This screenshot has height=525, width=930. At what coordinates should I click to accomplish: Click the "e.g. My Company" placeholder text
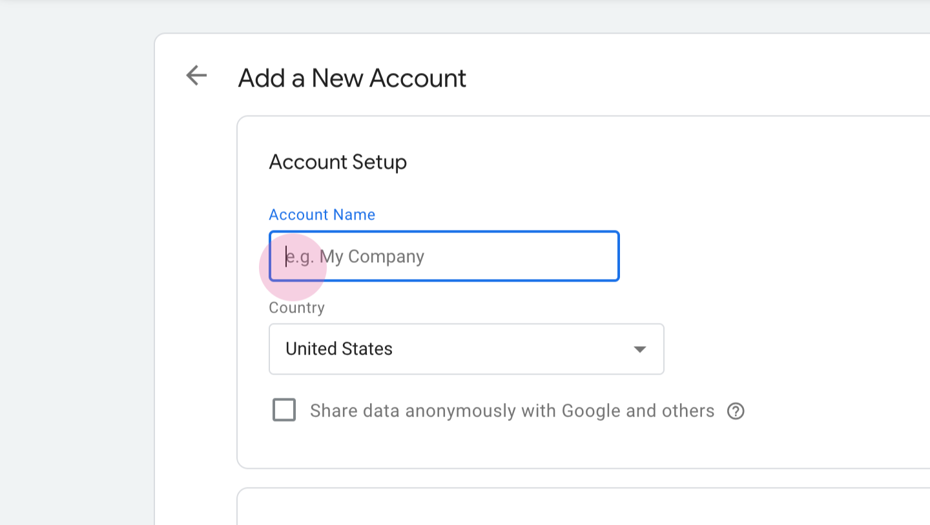pyautogui.click(x=355, y=257)
